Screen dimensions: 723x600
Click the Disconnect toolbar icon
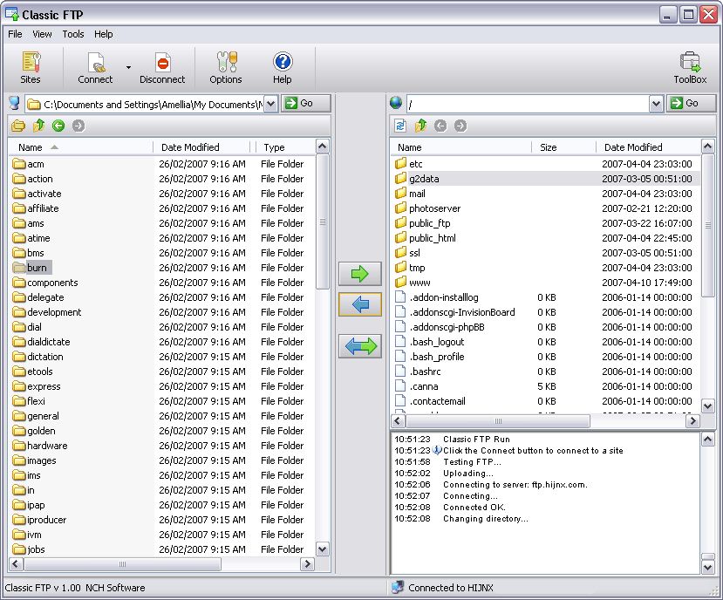pyautogui.click(x=162, y=67)
